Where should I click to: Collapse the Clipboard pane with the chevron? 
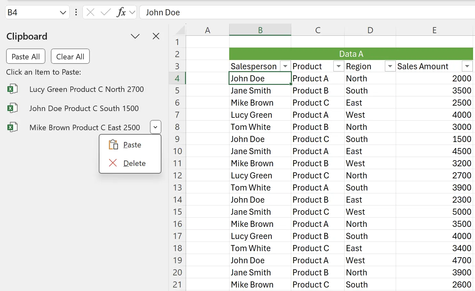(135, 36)
